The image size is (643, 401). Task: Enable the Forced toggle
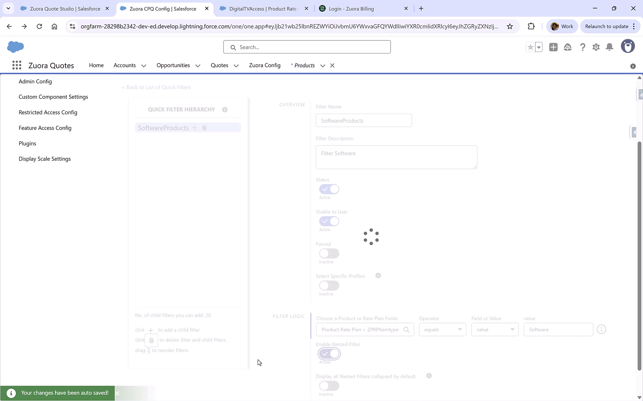click(329, 253)
